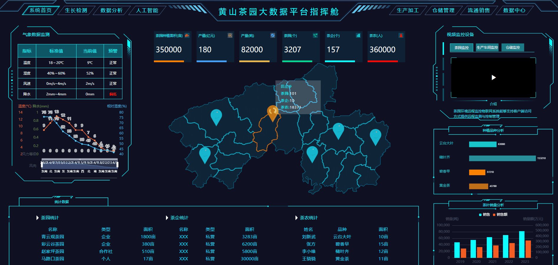558x265 pixels.
Task: Click 青云观茶园 in tea garden table
Action: tap(53, 237)
